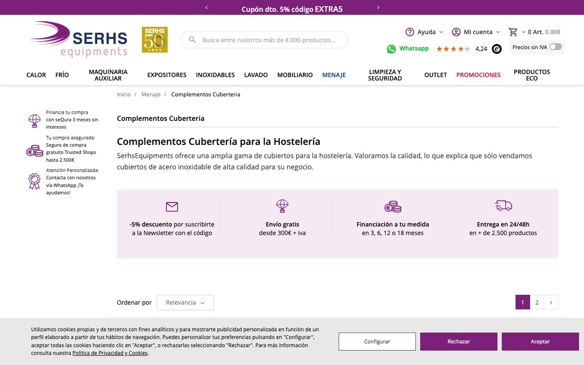
Task: Toggle Precios sin IVA switch
Action: (x=555, y=47)
